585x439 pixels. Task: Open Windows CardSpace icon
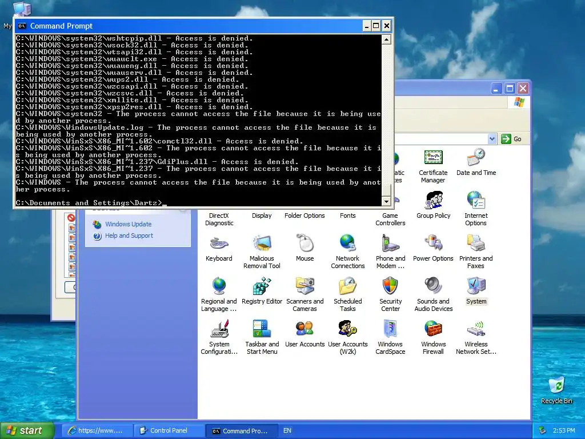tap(391, 329)
